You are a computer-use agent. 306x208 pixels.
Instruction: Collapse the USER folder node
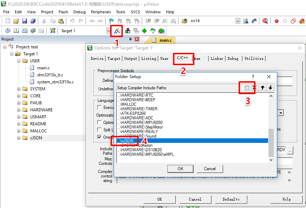click(x=19, y=61)
